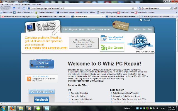The image size is (178, 111).
Task: Click the G Whiz PC Repair logo
Action: tap(43, 27)
